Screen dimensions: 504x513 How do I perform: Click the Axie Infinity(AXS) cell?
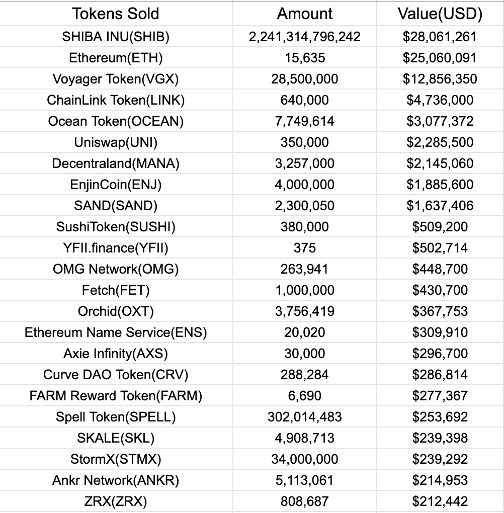click(116, 354)
